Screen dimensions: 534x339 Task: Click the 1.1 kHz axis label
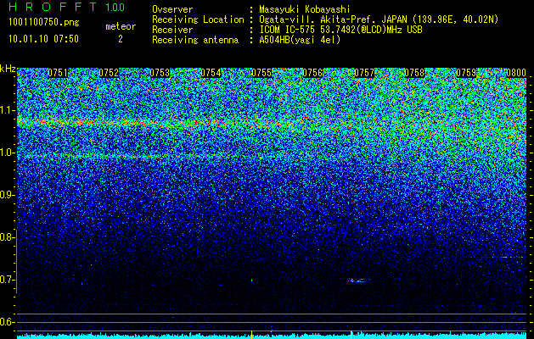click(x=8, y=110)
